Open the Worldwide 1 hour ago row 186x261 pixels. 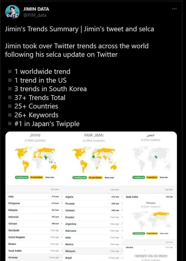34,230
